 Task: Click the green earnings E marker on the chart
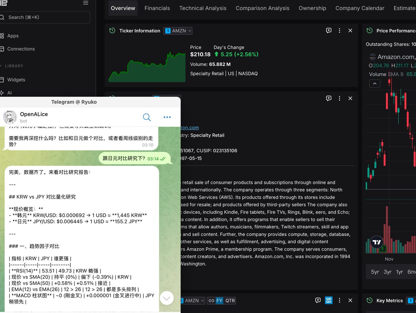click(x=383, y=248)
